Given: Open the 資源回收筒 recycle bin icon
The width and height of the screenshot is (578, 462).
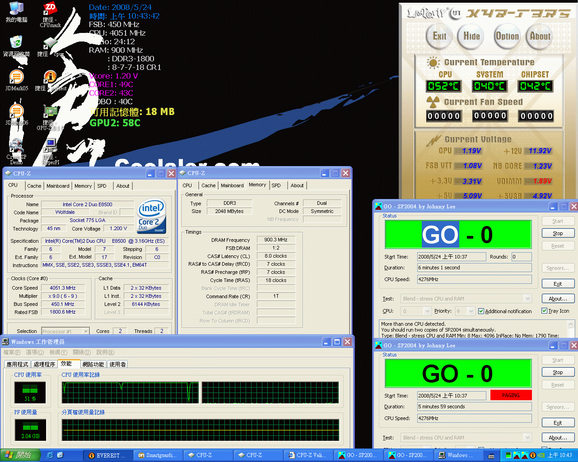Looking at the screenshot, I should (16, 43).
